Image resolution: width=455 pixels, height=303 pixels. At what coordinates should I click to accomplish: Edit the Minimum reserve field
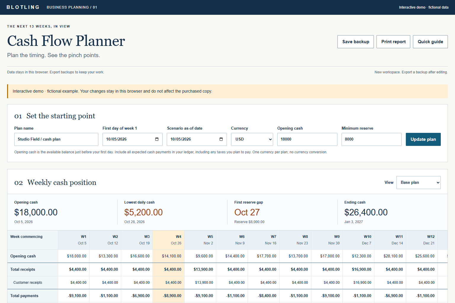[x=371, y=139]
